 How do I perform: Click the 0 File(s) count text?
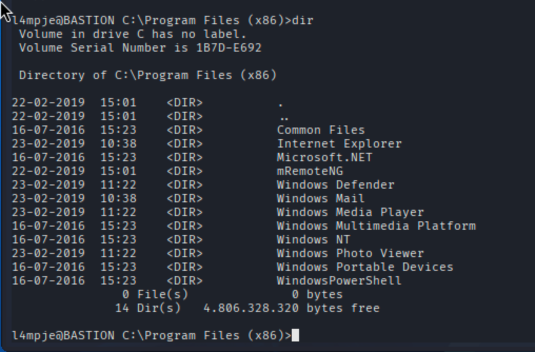coord(155,295)
